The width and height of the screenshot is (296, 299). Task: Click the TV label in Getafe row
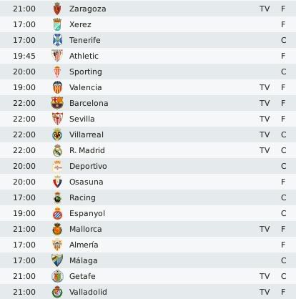coord(265,276)
